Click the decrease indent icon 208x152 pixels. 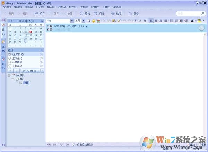pyautogui.click(x=181, y=21)
